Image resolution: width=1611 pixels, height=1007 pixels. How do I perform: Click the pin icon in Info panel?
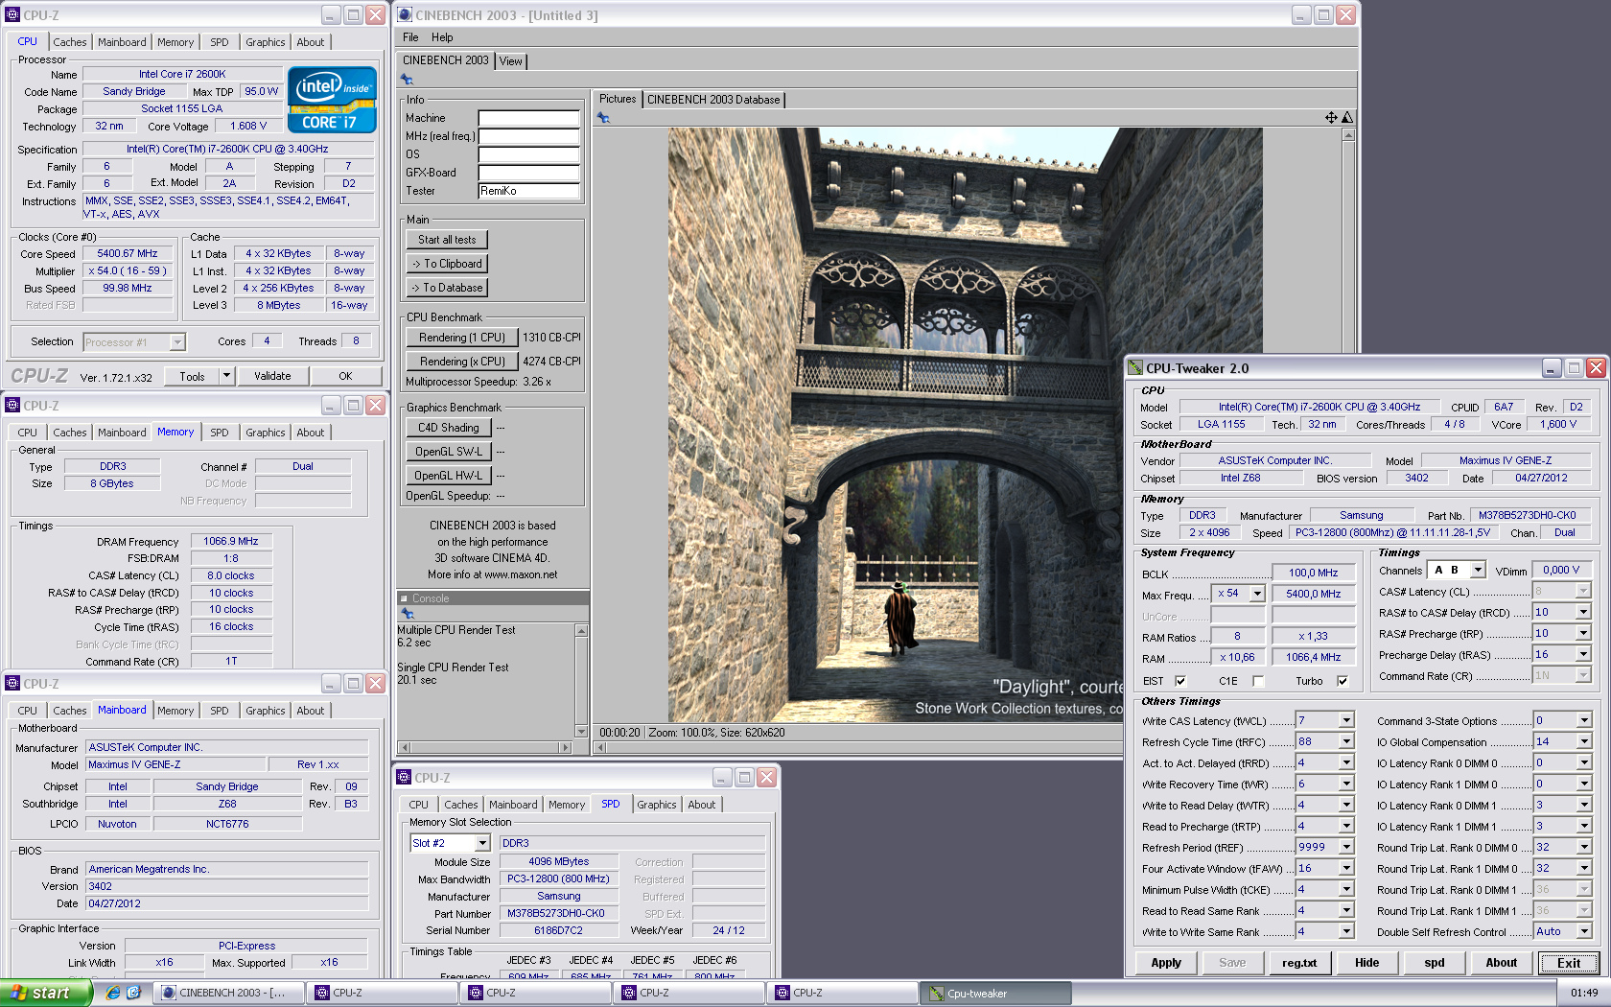click(x=408, y=80)
